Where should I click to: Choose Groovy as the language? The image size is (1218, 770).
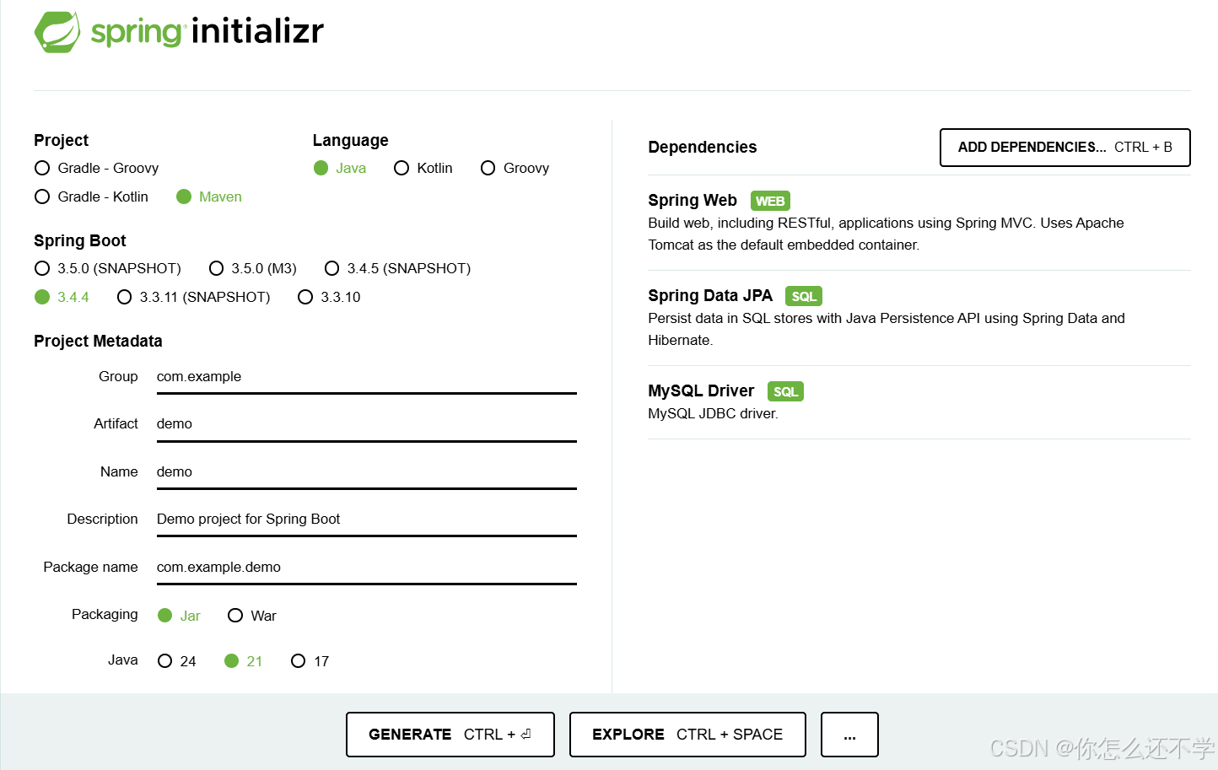coord(515,168)
